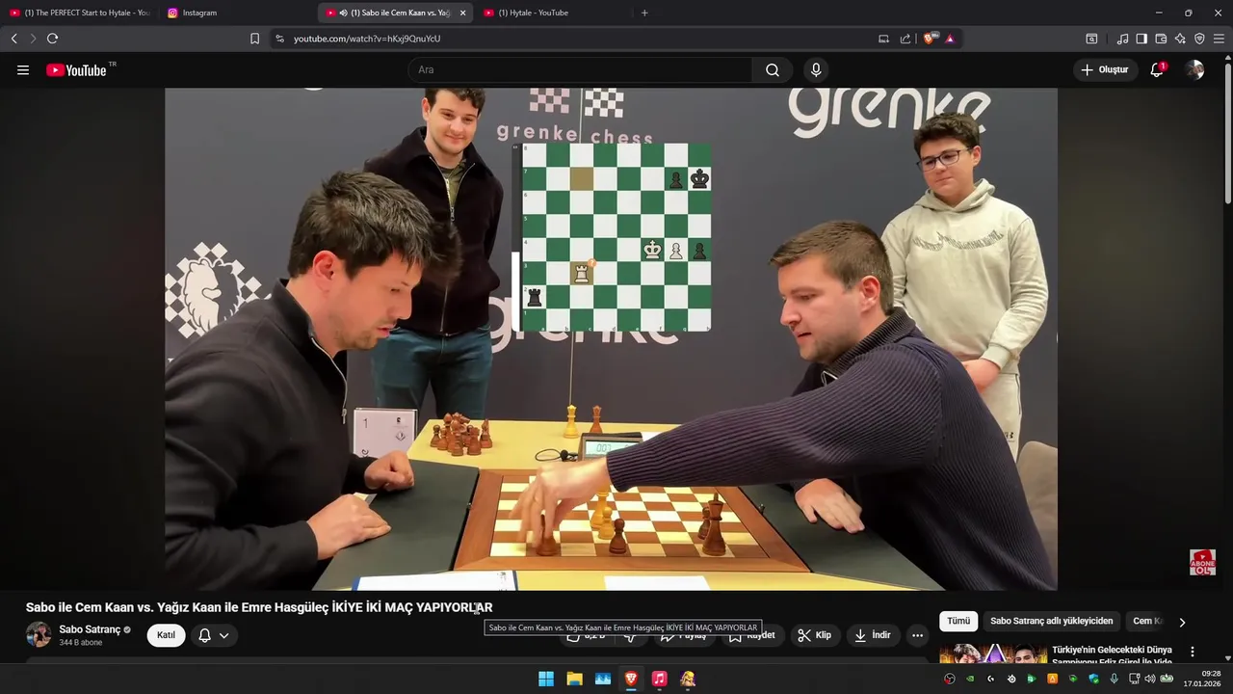Open the Photos app in taskbar
The height and width of the screenshot is (694, 1233).
(603, 679)
